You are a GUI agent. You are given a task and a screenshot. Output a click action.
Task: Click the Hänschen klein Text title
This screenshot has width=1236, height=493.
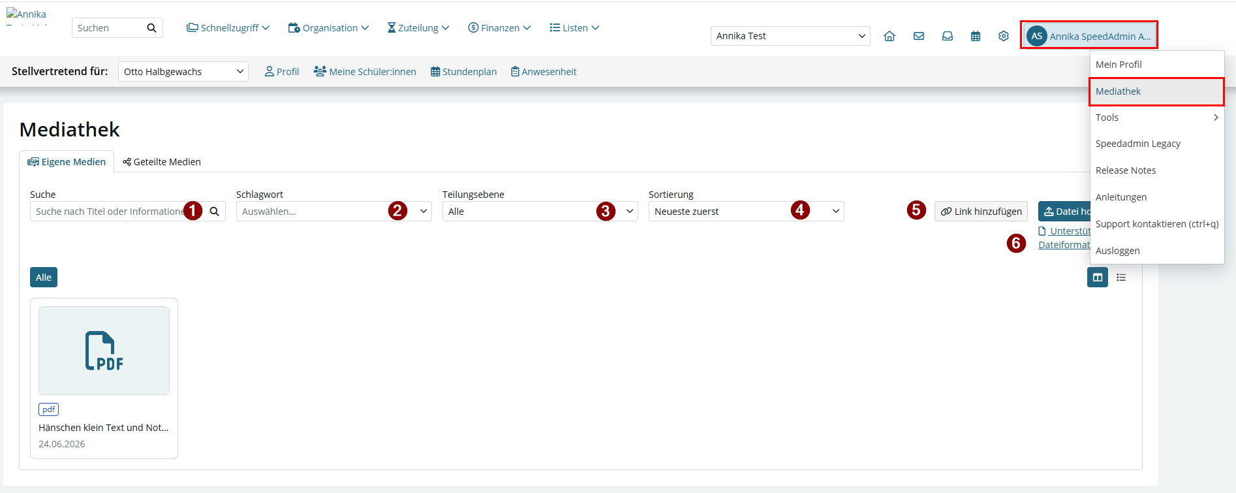(104, 428)
